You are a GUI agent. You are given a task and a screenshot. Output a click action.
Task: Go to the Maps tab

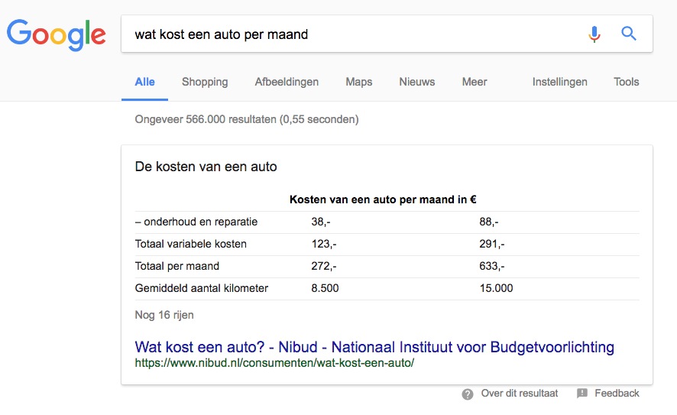[x=358, y=82]
